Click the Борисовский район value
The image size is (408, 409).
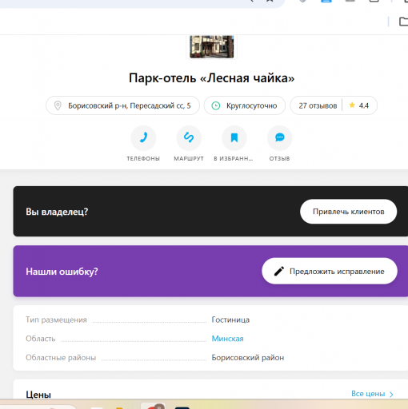click(x=248, y=358)
